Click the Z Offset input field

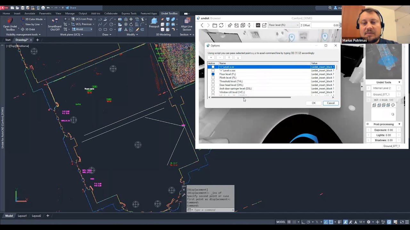click(325, 25)
